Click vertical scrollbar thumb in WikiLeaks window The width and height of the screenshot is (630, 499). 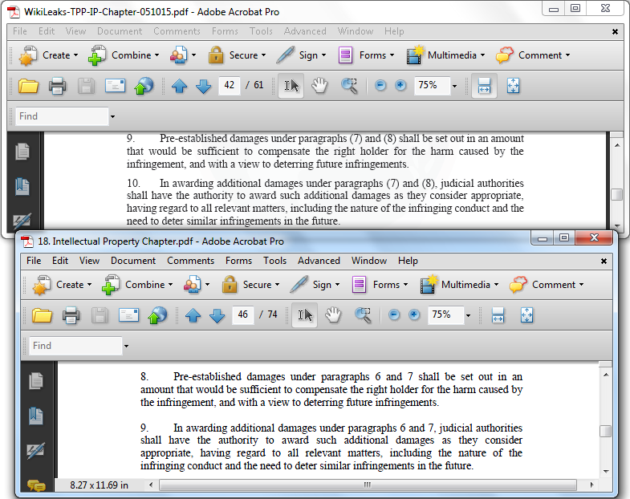pos(616,194)
